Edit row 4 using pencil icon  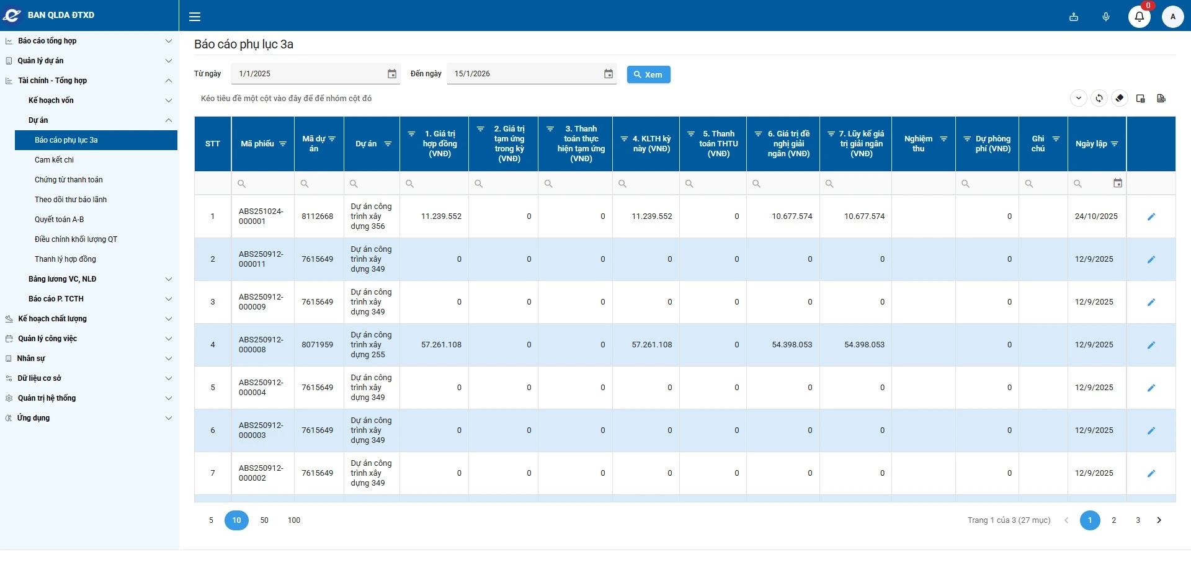[x=1151, y=345]
